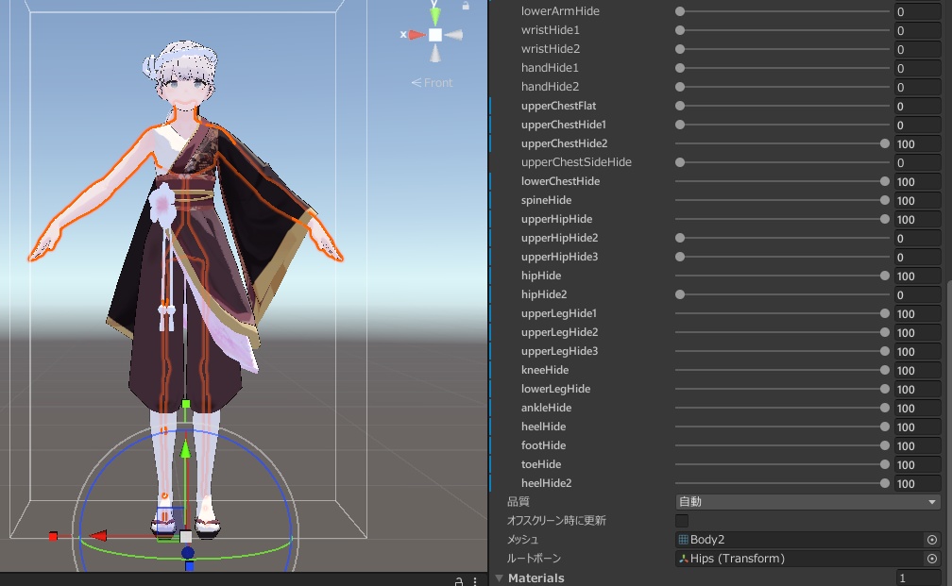Viewport: 952px width, 586px height.
Task: Click the upperChestSideHide slider track
Action: [x=783, y=162]
